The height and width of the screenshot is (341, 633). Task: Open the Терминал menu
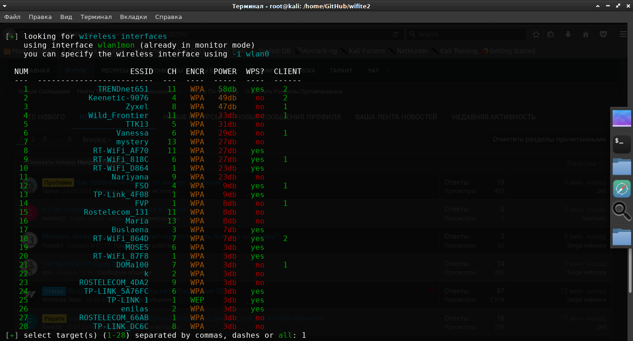pyautogui.click(x=96, y=17)
